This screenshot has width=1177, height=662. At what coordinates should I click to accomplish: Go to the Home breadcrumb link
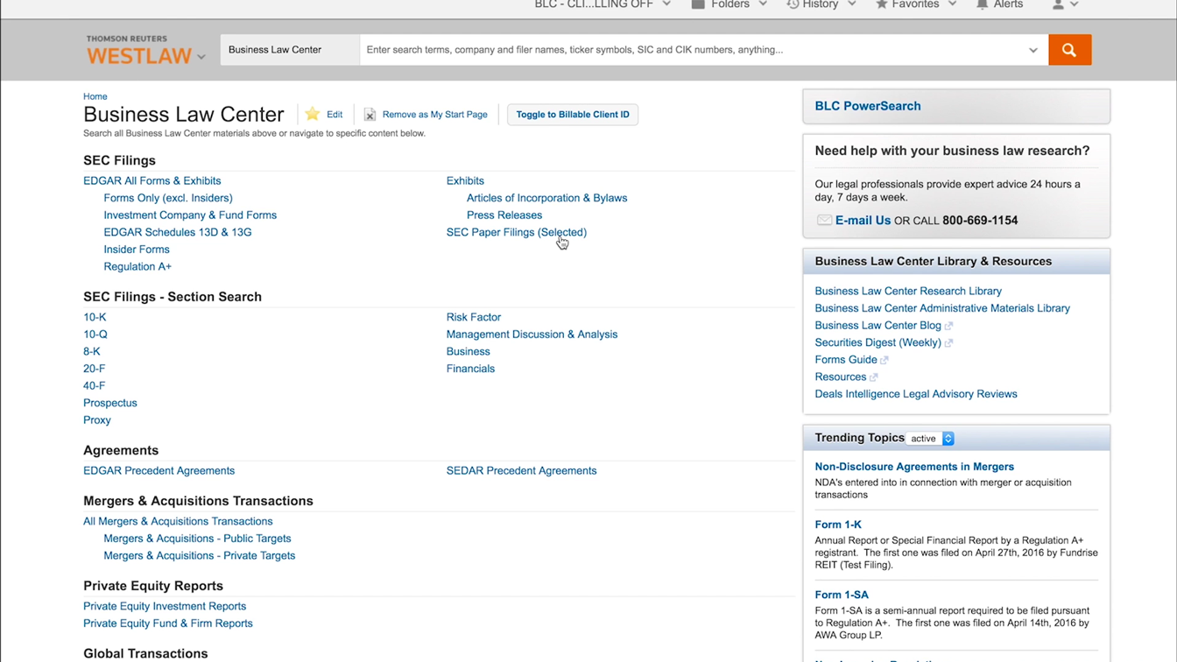(x=95, y=96)
